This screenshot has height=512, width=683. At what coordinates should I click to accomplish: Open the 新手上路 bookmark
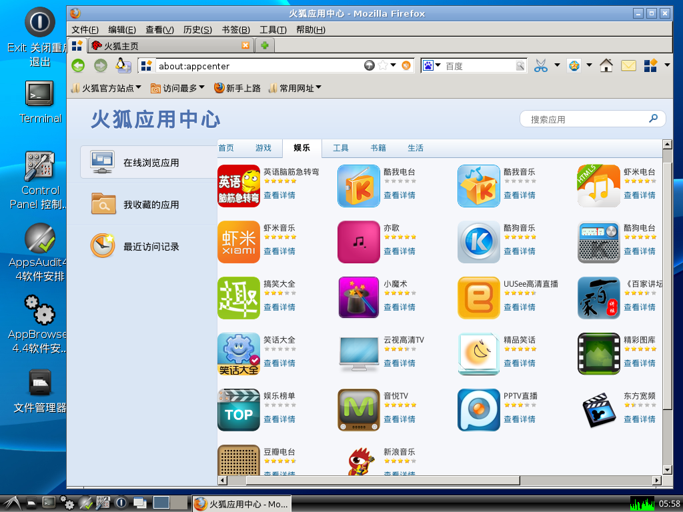tap(237, 88)
